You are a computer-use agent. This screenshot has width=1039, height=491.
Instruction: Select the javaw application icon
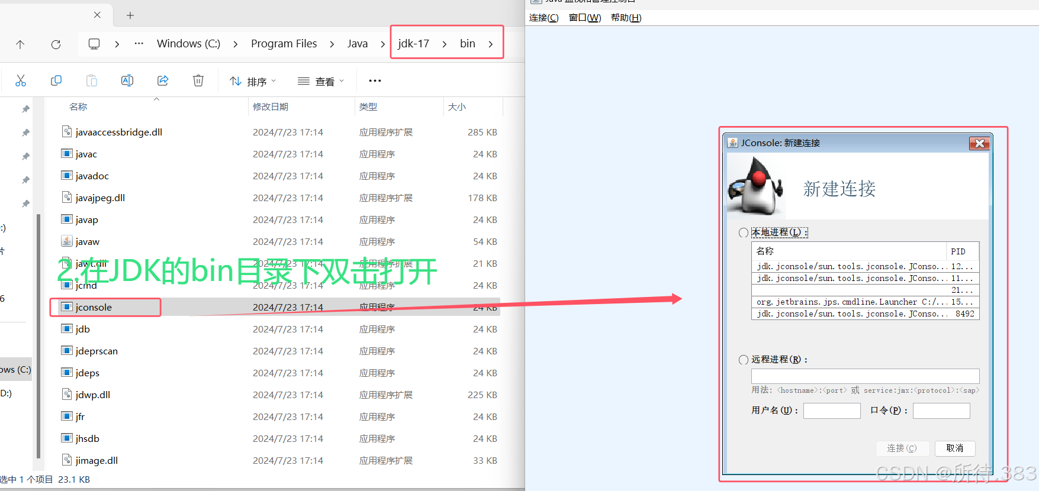click(x=67, y=241)
